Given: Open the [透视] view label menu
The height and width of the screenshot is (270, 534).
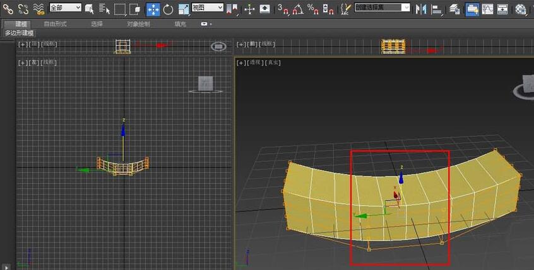Looking at the screenshot, I should 255,63.
